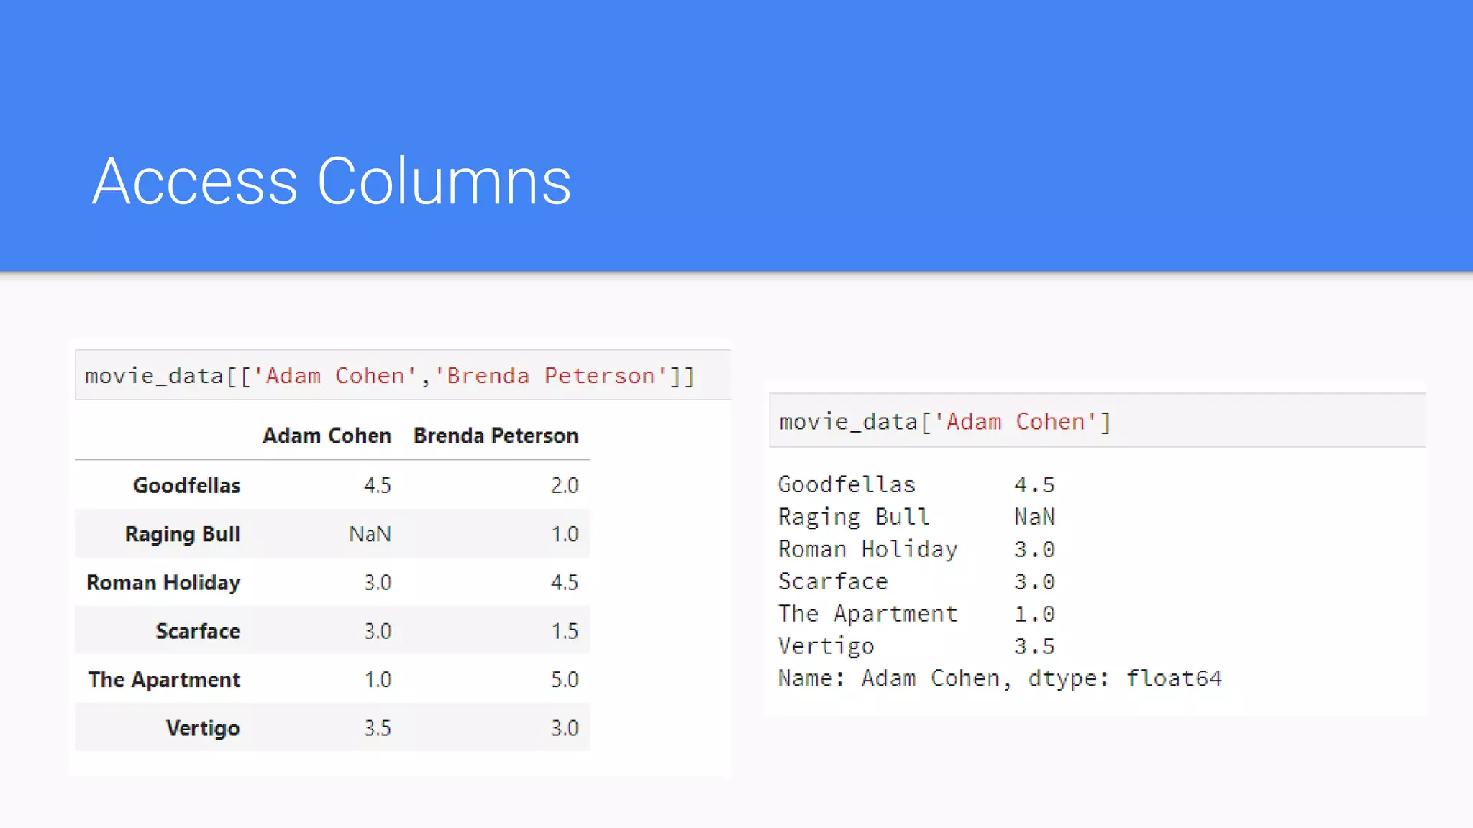Click the 'Vertigo' row label in table
Screen dimensions: 1473x828
203,728
